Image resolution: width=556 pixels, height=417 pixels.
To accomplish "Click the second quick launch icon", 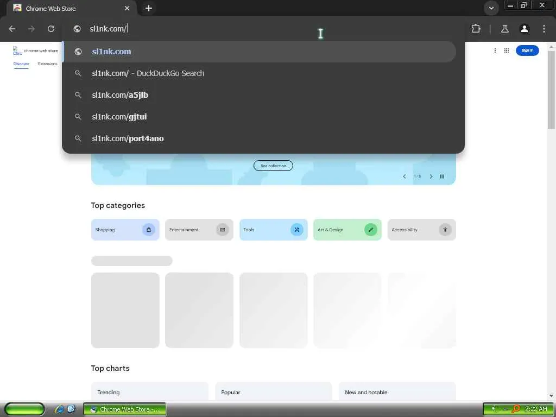I will click(71, 409).
